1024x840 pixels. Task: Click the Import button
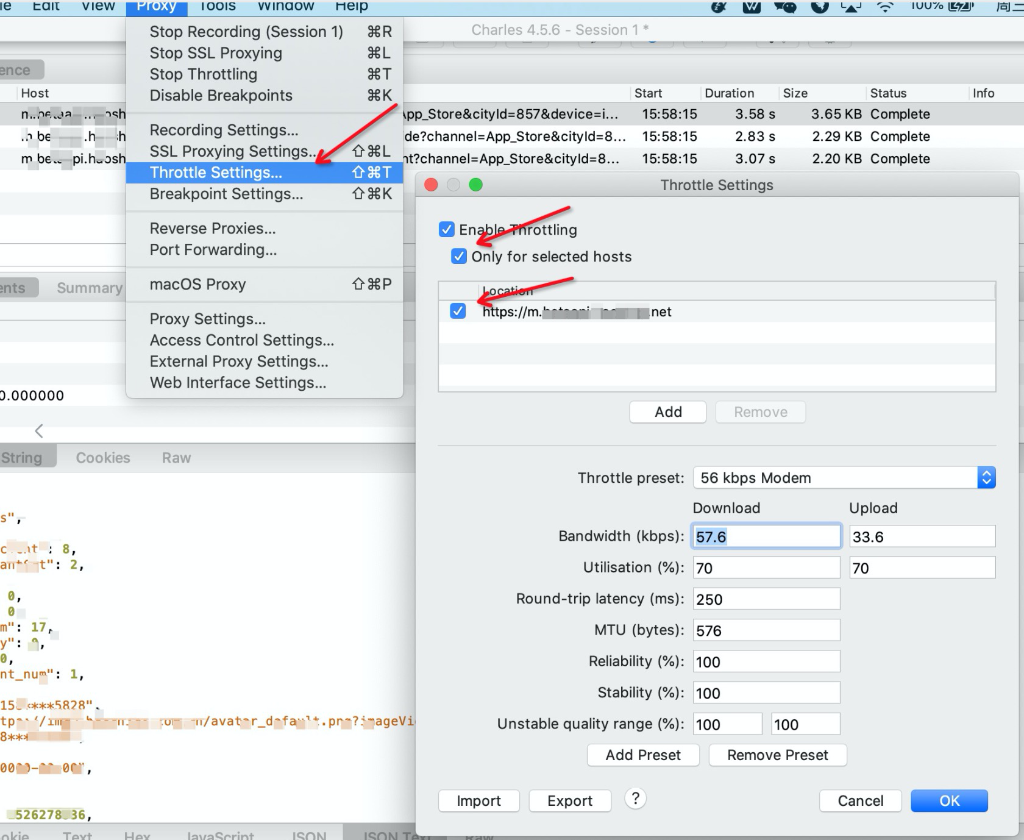click(479, 801)
